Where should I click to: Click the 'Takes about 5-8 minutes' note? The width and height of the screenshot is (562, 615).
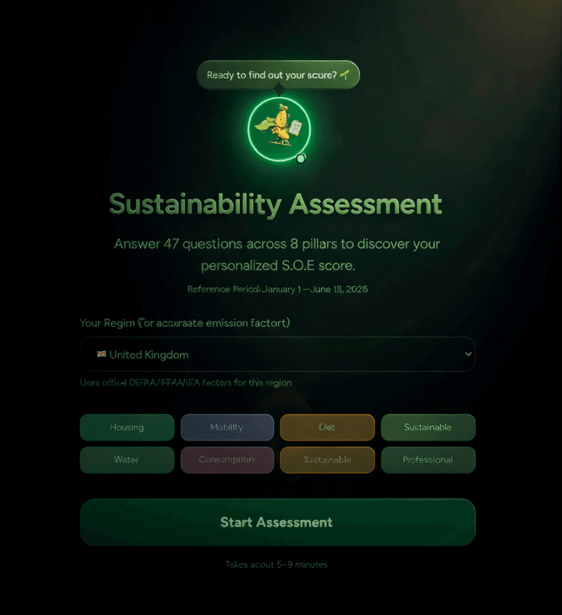pyautogui.click(x=276, y=564)
